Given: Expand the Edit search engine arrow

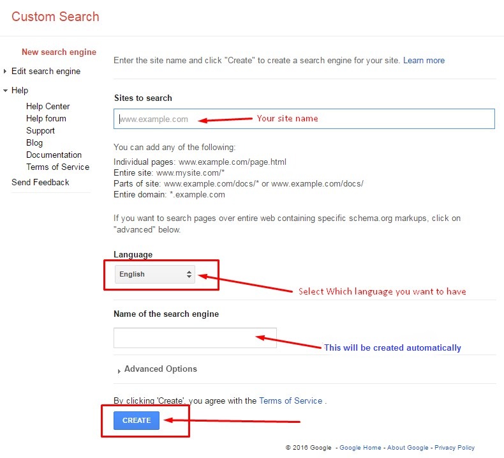Looking at the screenshot, I should tap(5, 72).
